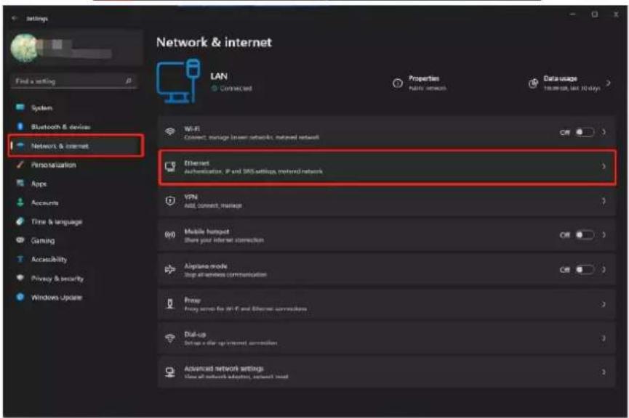Viewport: 629px width, 418px height.
Task: Click the Proxy server icon
Action: tap(170, 304)
